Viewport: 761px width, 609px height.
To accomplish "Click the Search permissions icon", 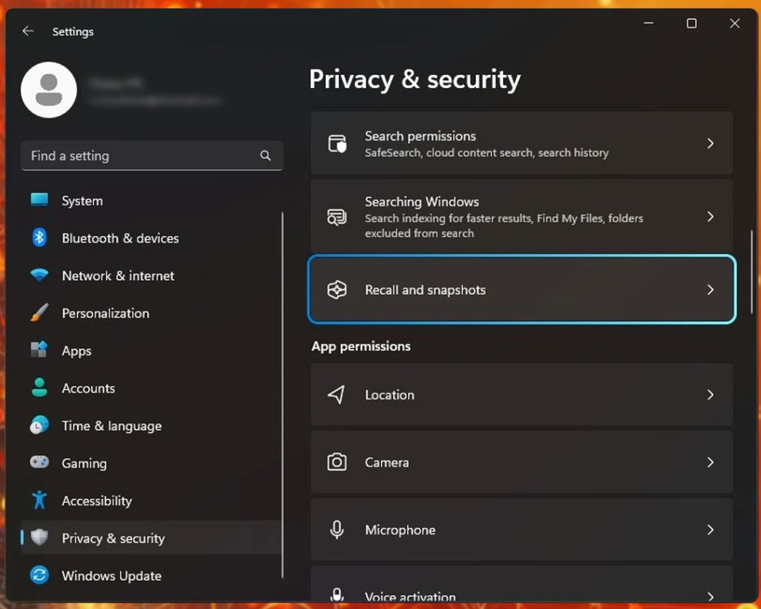I will (x=337, y=143).
